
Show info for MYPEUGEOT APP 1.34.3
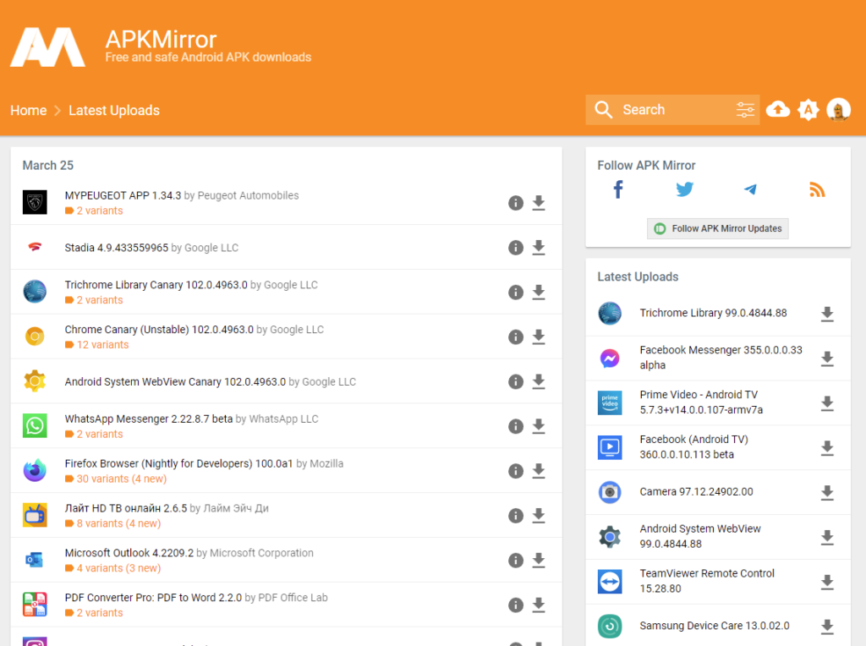(516, 203)
